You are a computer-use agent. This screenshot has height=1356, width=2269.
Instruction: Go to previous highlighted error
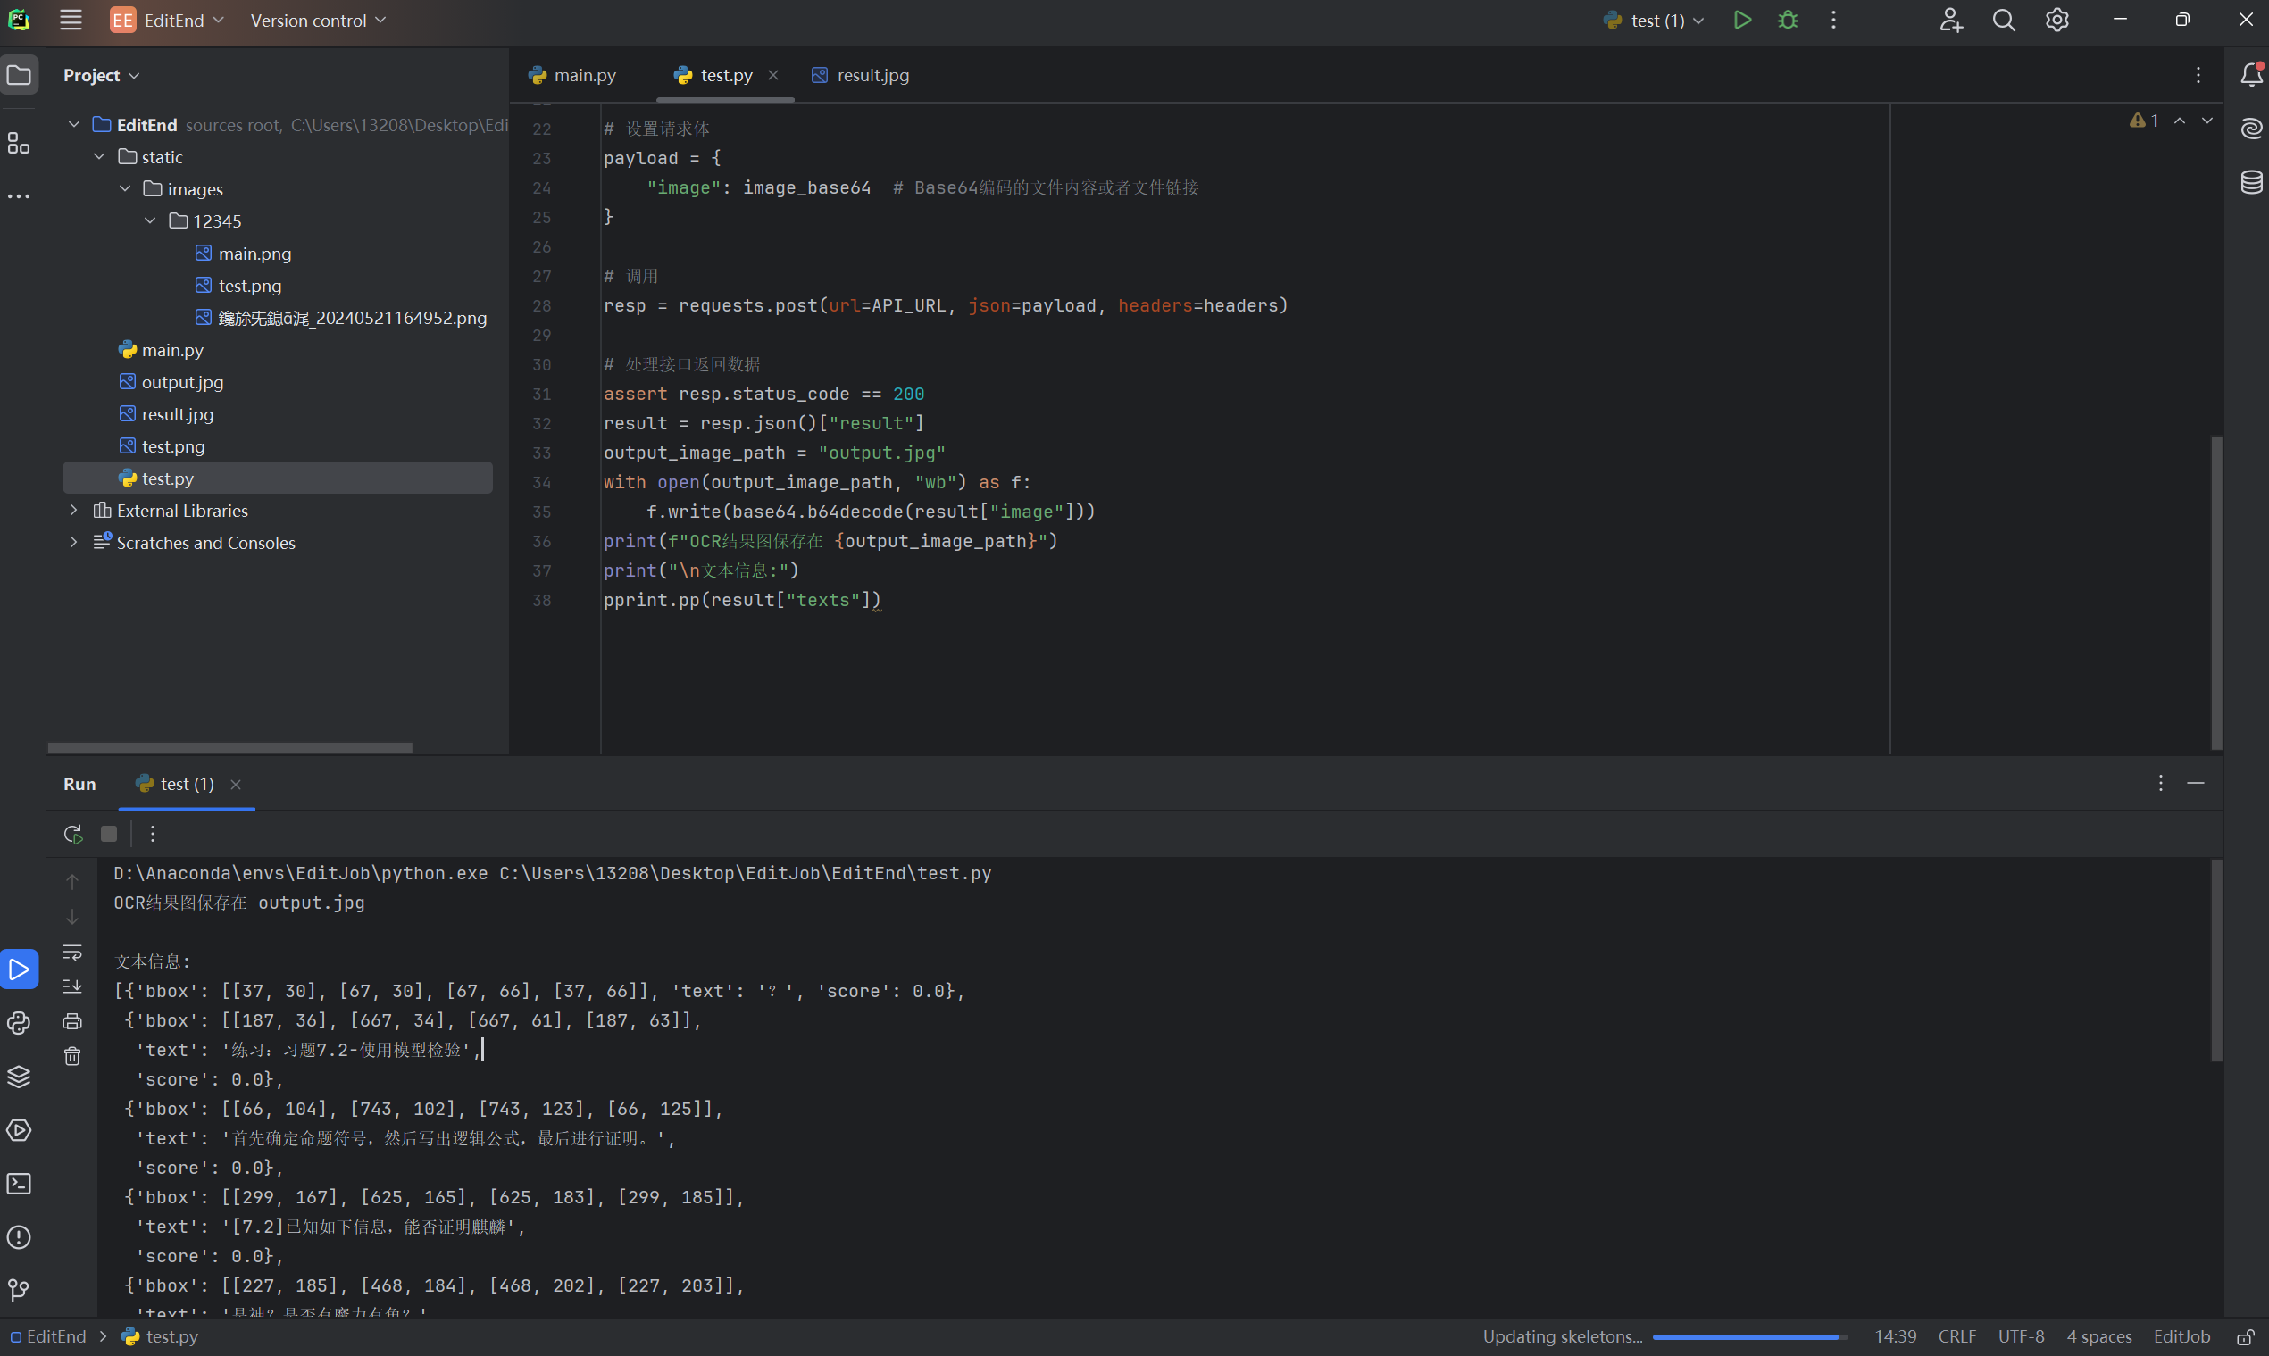pos(2181,121)
